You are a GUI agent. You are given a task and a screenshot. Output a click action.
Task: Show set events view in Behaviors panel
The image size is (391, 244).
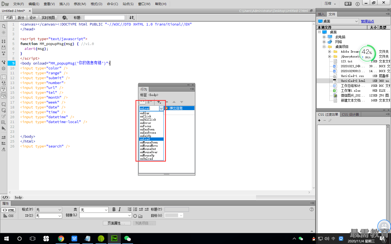click(x=143, y=102)
